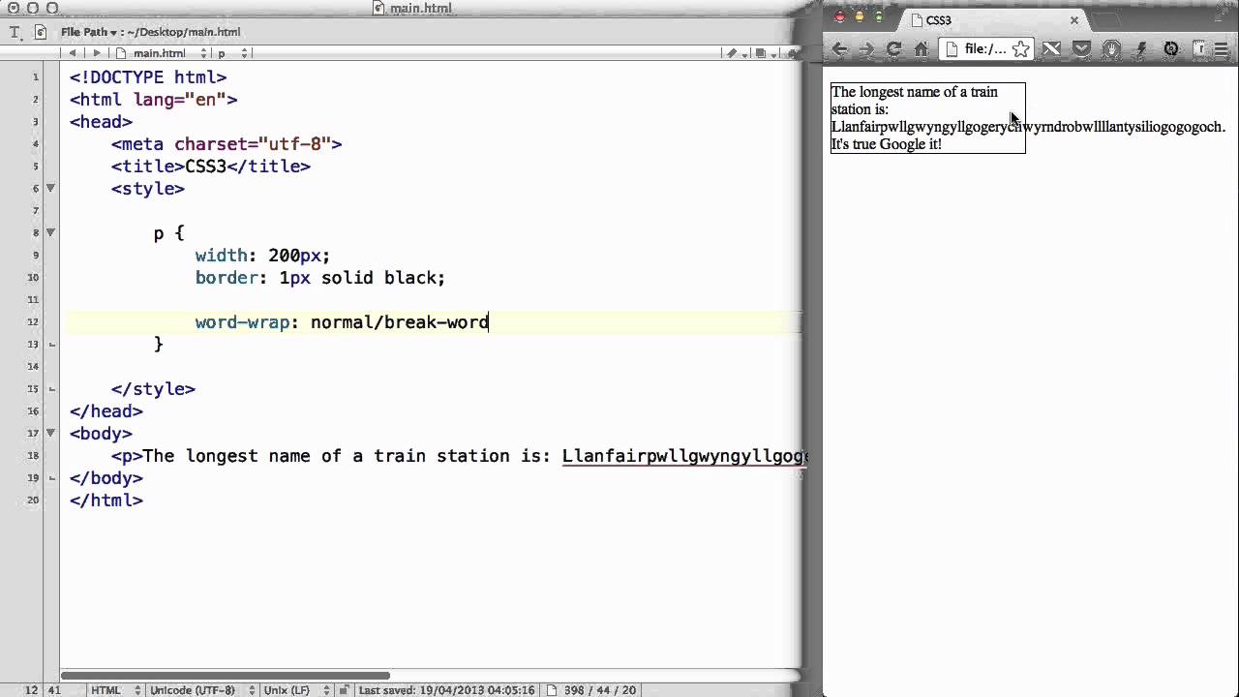Collapse the style block fold at line 6
The image size is (1239, 697).
[51, 189]
